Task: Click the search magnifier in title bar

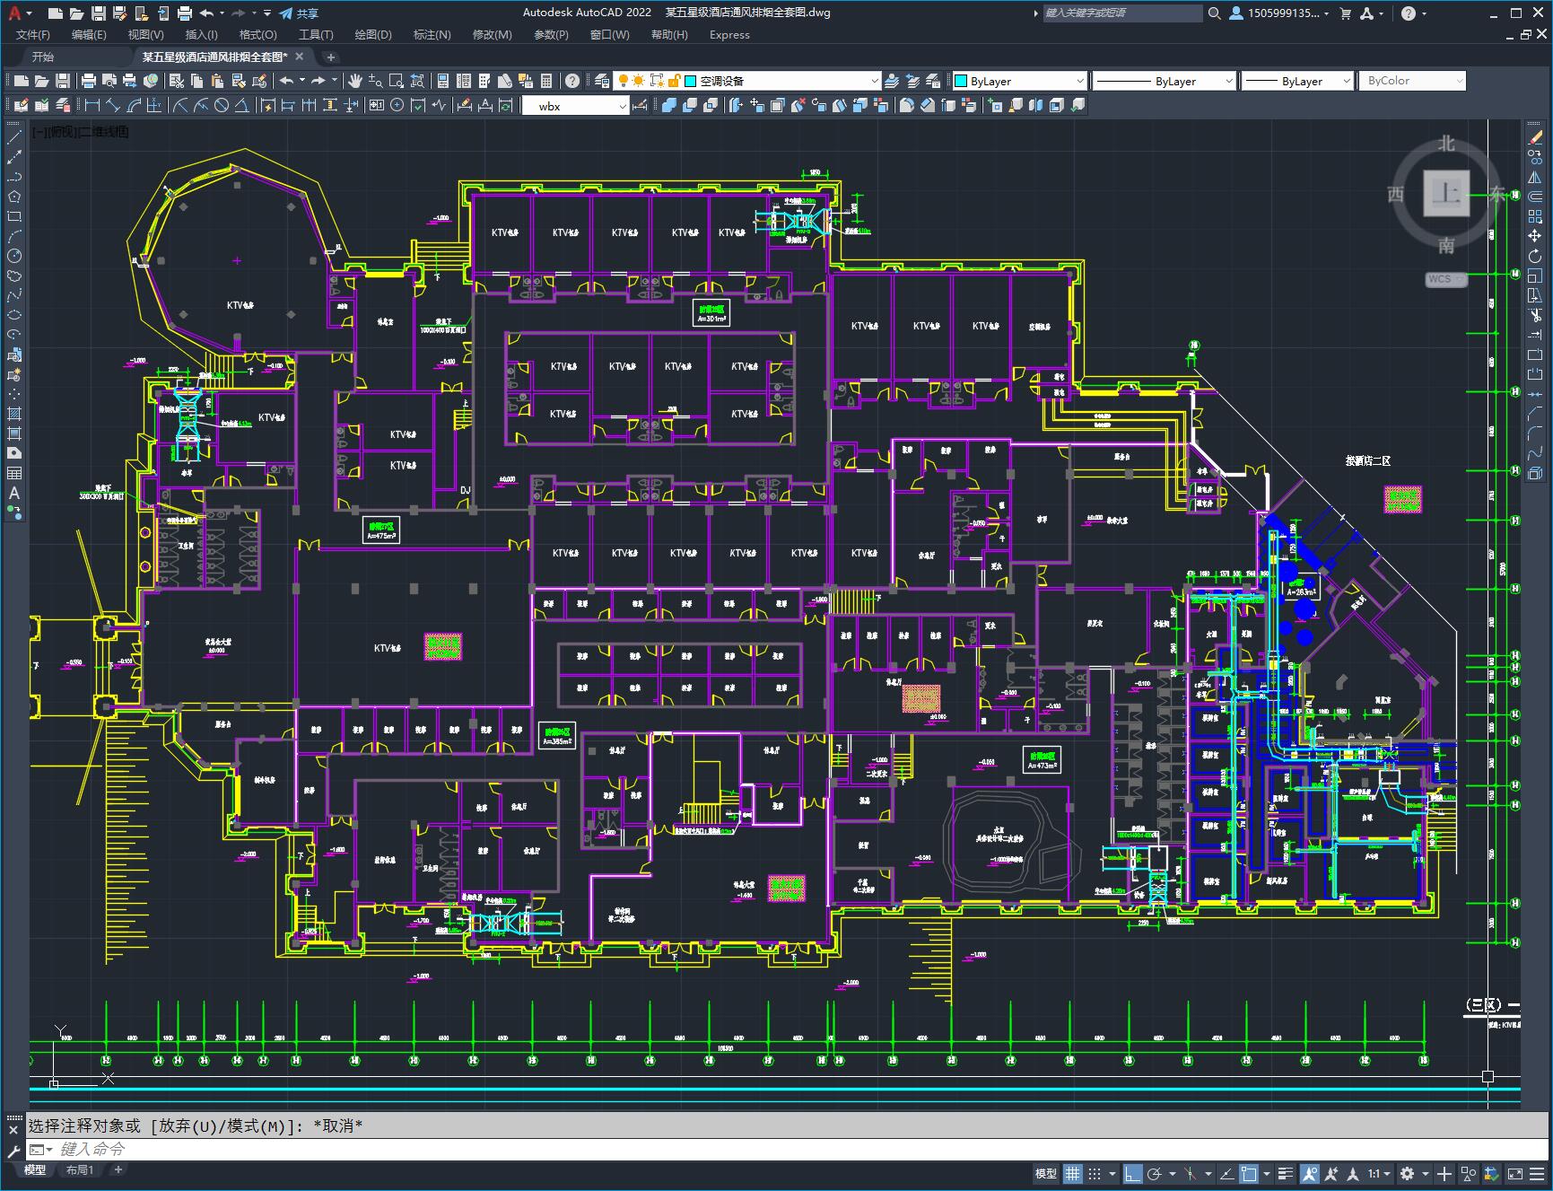Action: click(x=1214, y=13)
